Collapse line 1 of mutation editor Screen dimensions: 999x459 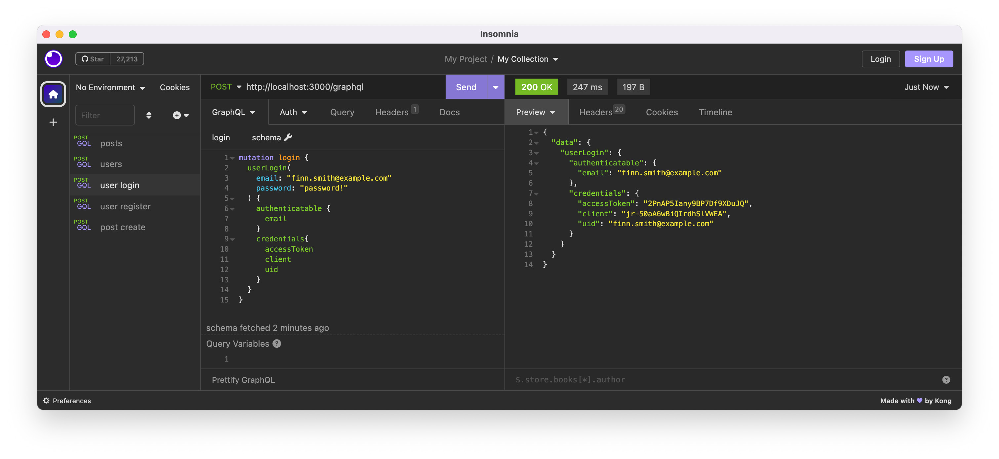tap(232, 158)
